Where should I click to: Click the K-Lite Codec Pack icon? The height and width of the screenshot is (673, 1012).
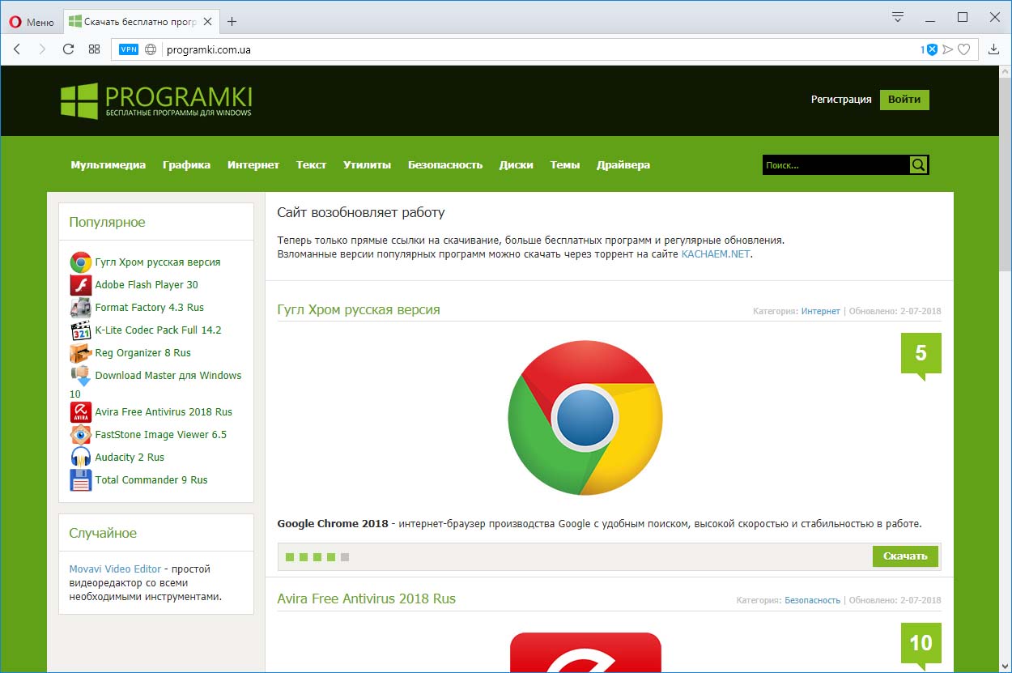[x=81, y=330]
